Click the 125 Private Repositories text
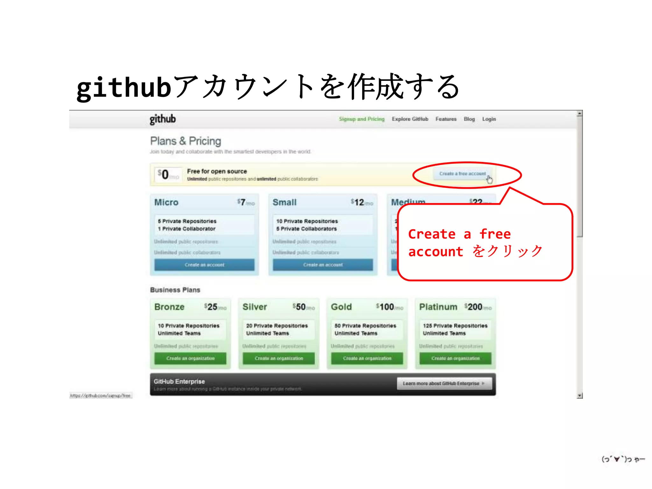This screenshot has width=652, height=489. click(x=455, y=326)
